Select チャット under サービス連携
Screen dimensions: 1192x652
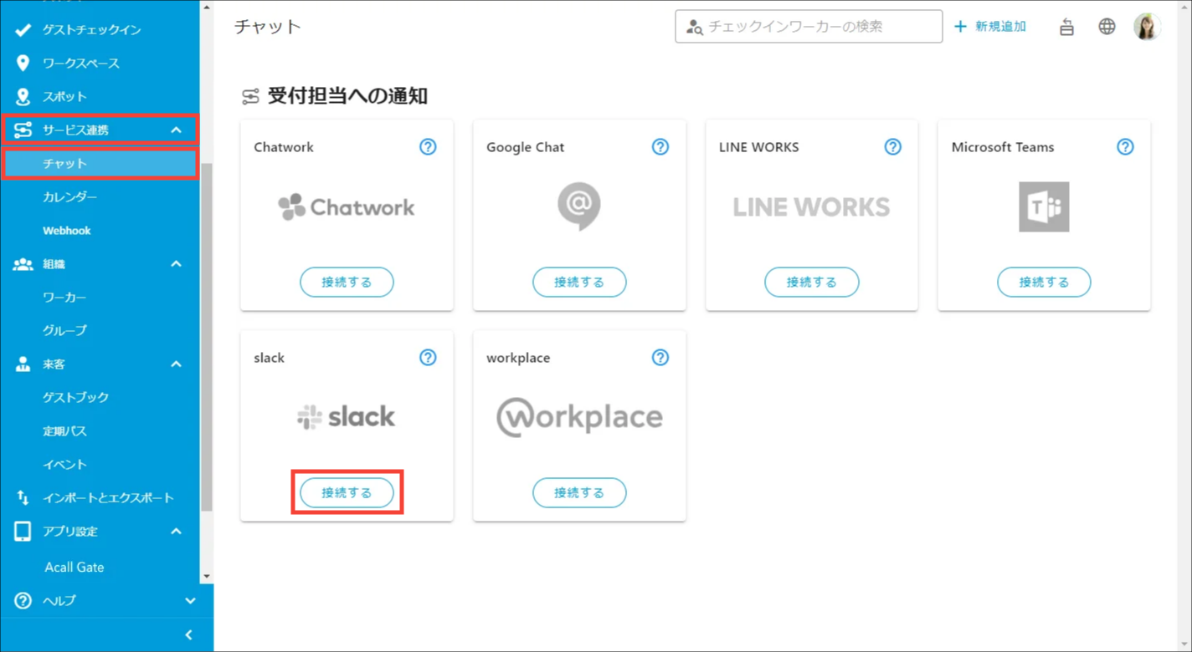(x=100, y=164)
